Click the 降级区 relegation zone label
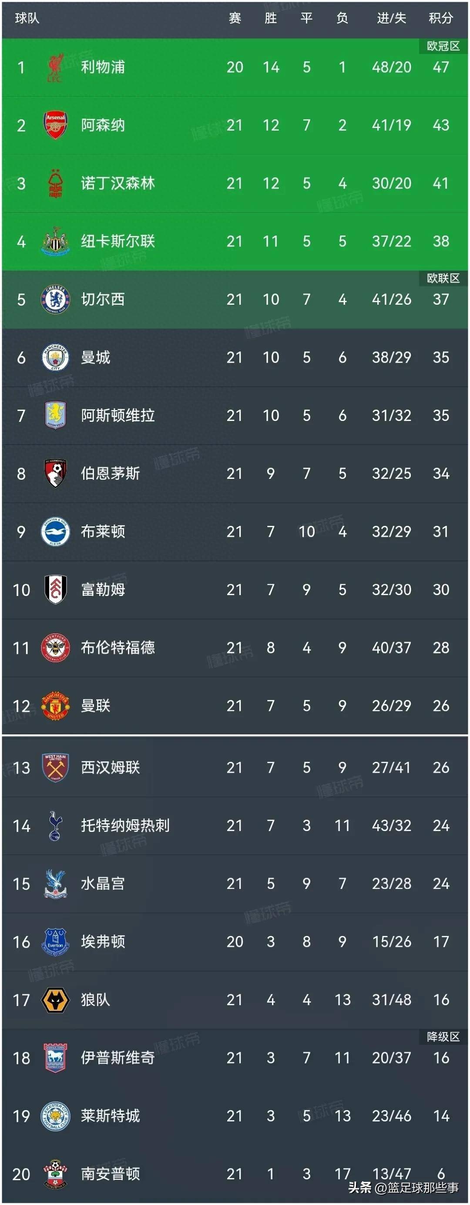 tap(443, 1037)
